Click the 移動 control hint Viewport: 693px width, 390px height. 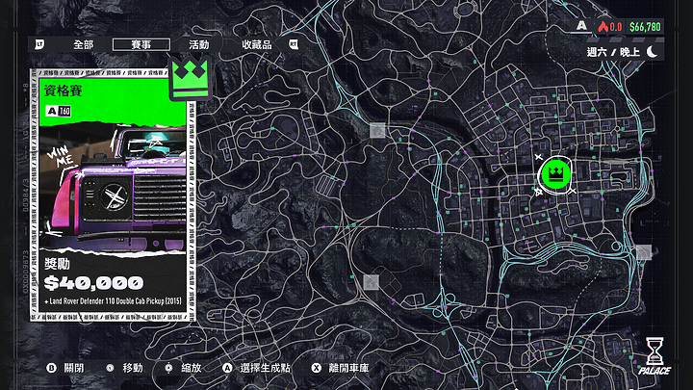pos(124,368)
